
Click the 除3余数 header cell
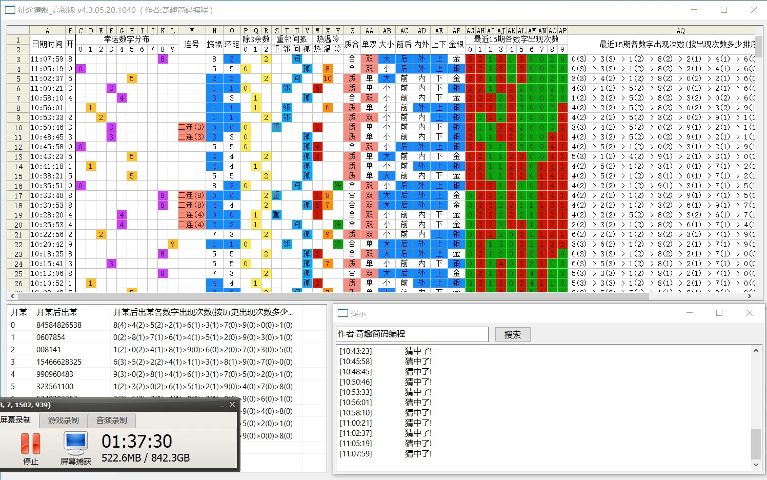[256, 39]
